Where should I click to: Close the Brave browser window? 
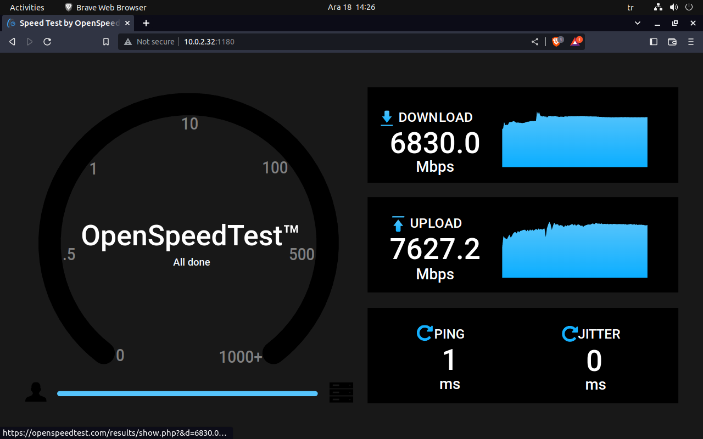693,23
